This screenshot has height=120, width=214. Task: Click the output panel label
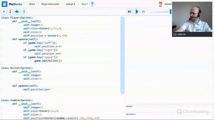pyautogui.click(x=129, y=106)
